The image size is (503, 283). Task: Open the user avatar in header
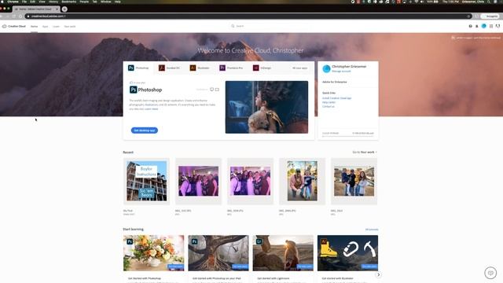(x=484, y=26)
